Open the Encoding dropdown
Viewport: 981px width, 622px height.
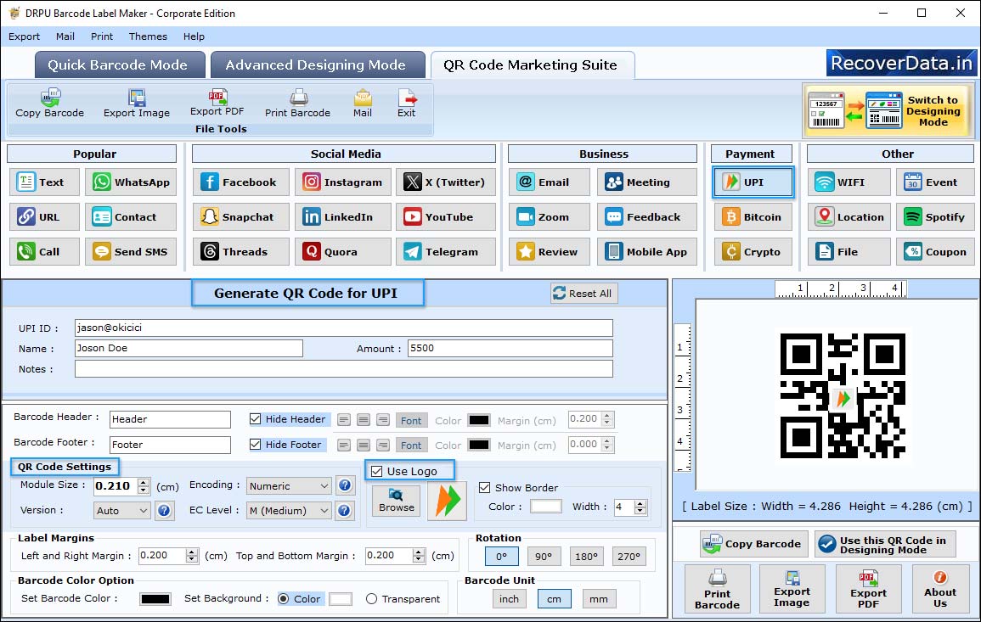pos(289,485)
